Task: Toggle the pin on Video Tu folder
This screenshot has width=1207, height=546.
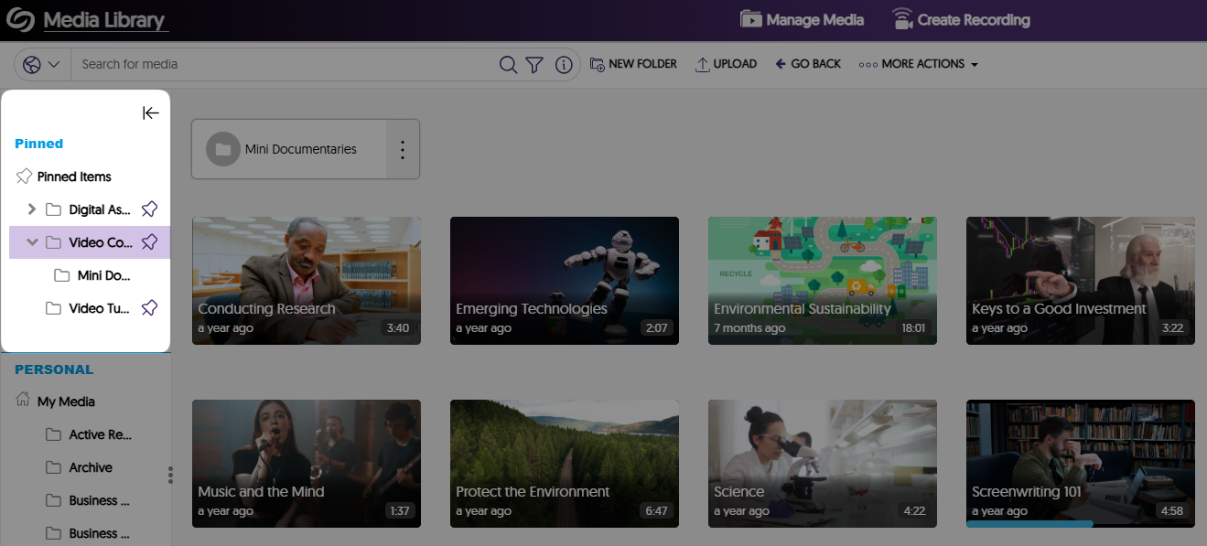Action: (148, 308)
